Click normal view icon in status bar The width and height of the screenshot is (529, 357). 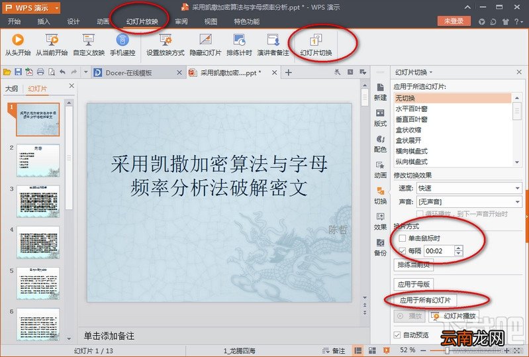[358, 350]
